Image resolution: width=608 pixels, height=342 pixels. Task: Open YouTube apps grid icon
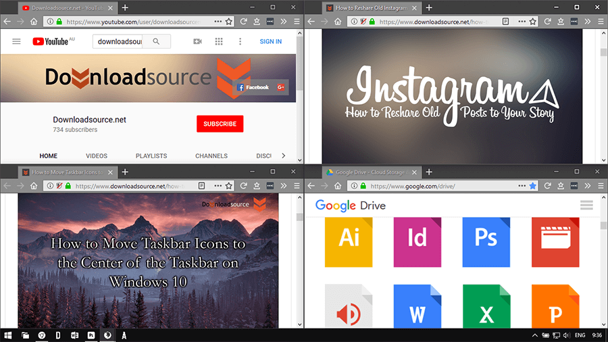point(219,41)
